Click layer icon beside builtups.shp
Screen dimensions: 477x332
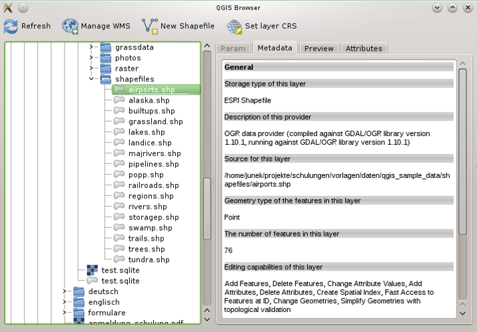[x=119, y=111]
